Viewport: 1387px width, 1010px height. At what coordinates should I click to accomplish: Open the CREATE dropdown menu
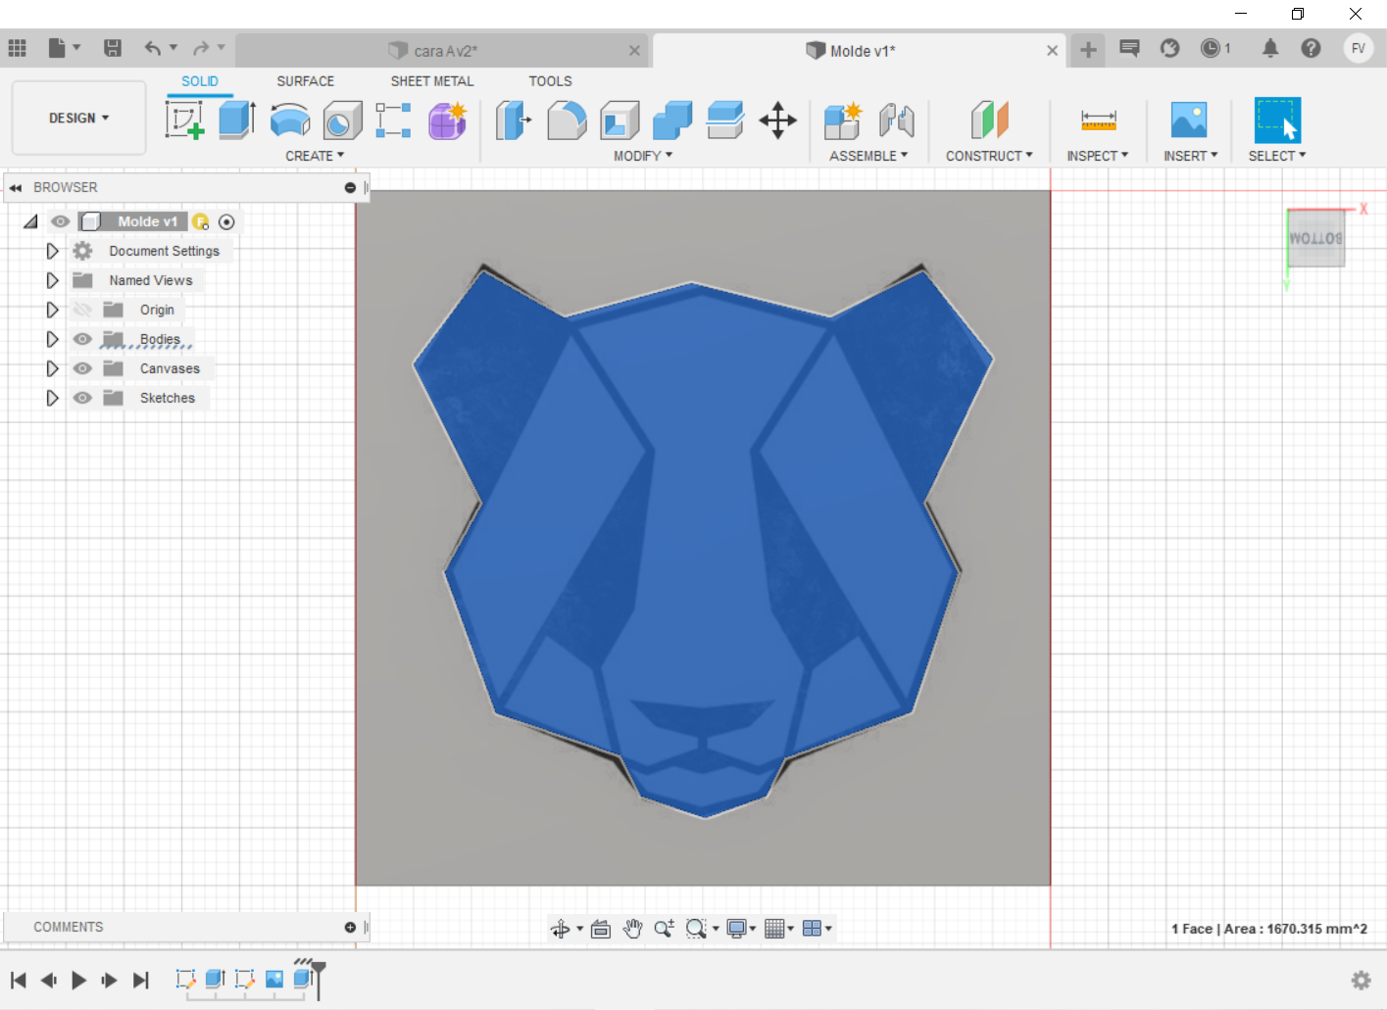(x=315, y=156)
